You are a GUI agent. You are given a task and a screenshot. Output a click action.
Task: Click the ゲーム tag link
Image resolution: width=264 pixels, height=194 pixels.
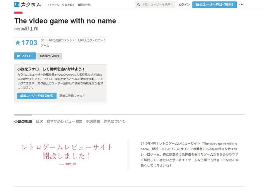click(x=45, y=45)
